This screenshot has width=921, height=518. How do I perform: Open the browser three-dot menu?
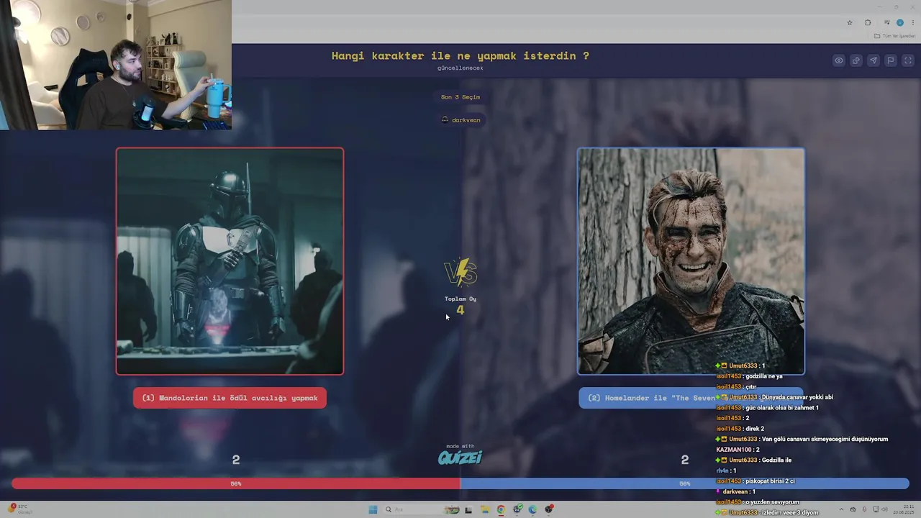913,22
